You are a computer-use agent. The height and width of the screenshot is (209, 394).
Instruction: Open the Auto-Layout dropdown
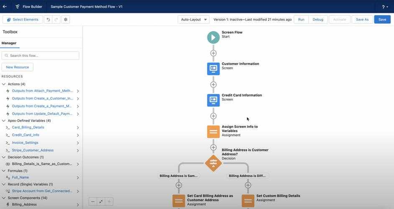(194, 20)
